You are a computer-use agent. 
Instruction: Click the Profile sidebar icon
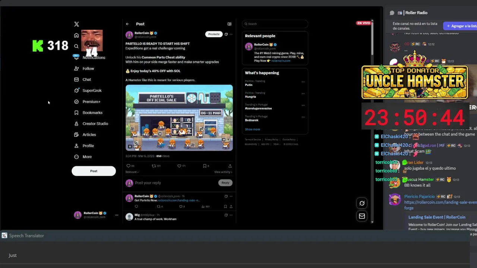pos(76,146)
